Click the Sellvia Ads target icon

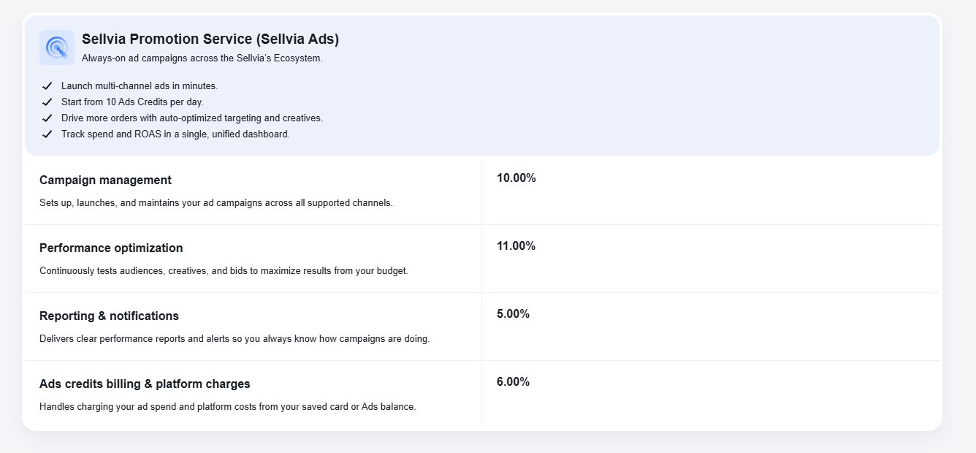[x=57, y=47]
